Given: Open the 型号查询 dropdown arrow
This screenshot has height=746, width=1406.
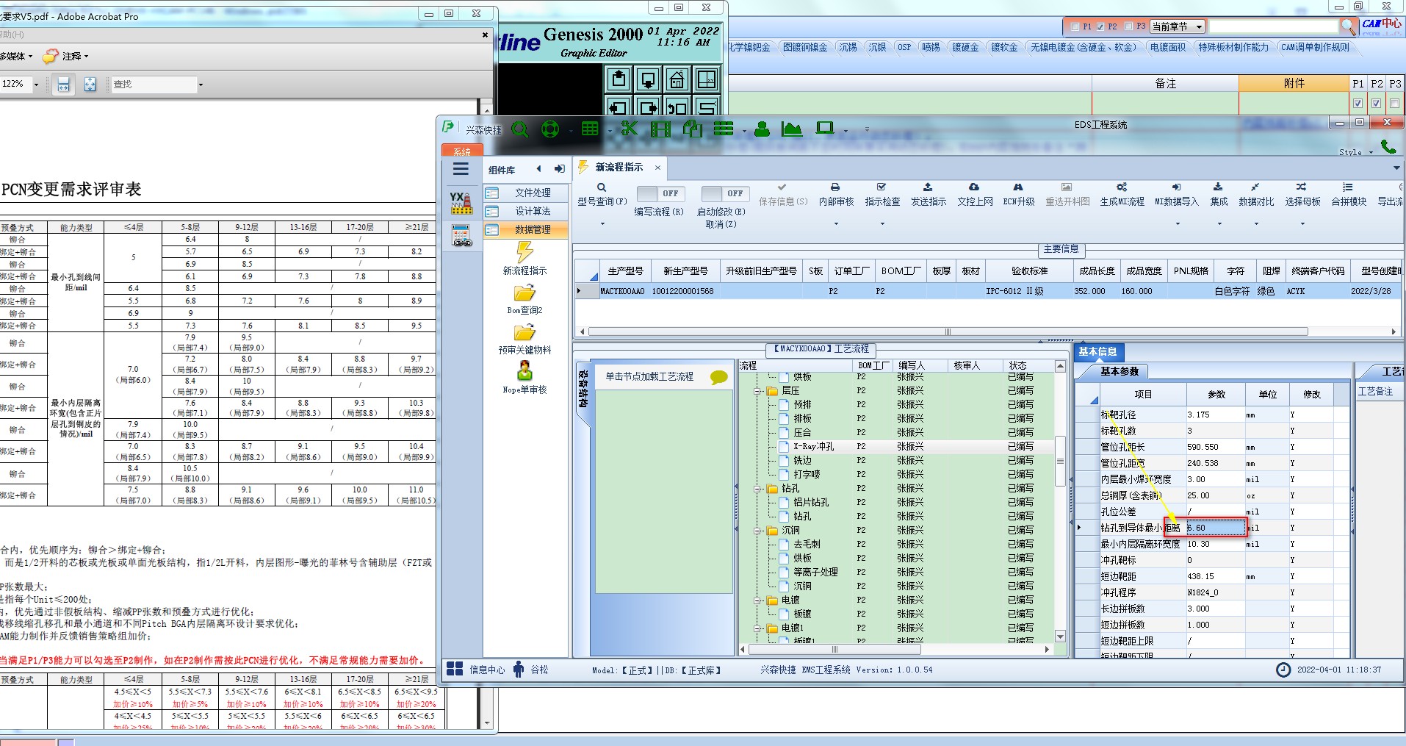Looking at the screenshot, I should (x=602, y=223).
